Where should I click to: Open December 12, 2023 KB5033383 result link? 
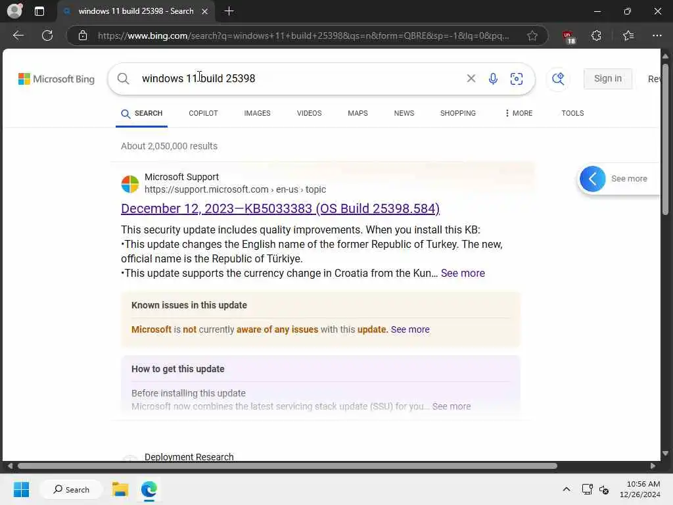pyautogui.click(x=280, y=208)
